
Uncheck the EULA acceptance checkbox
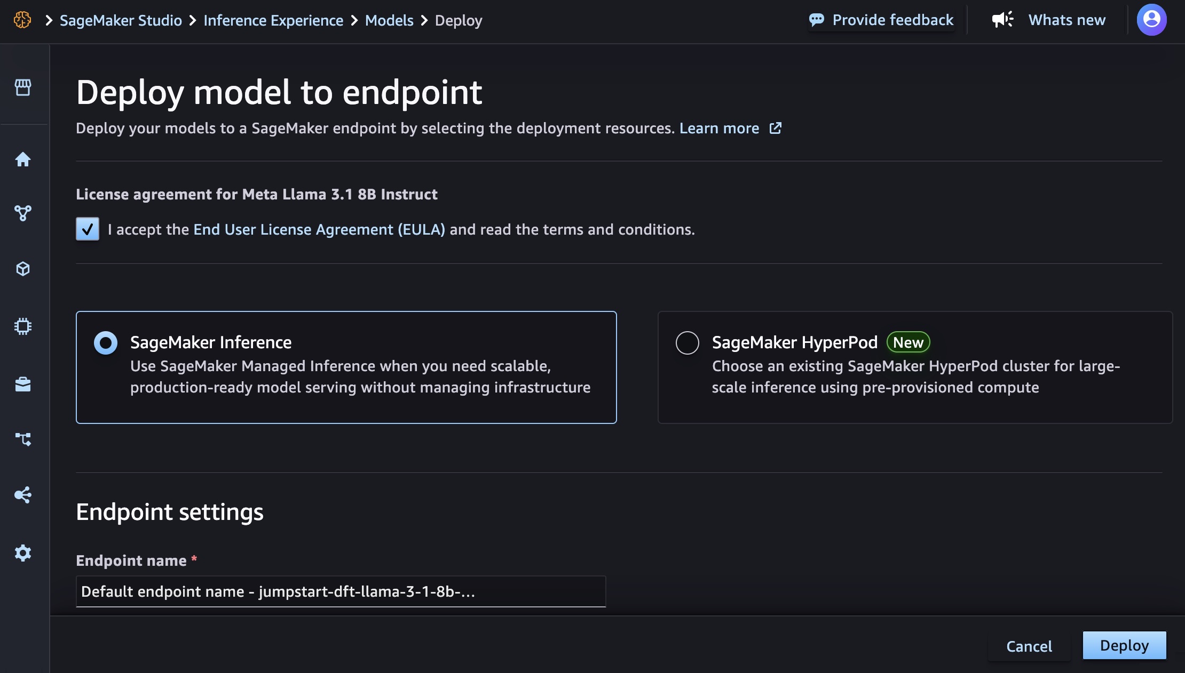point(88,229)
